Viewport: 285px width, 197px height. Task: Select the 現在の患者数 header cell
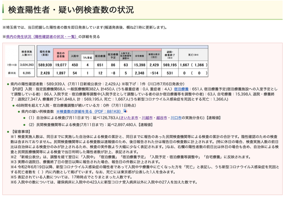point(61,55)
